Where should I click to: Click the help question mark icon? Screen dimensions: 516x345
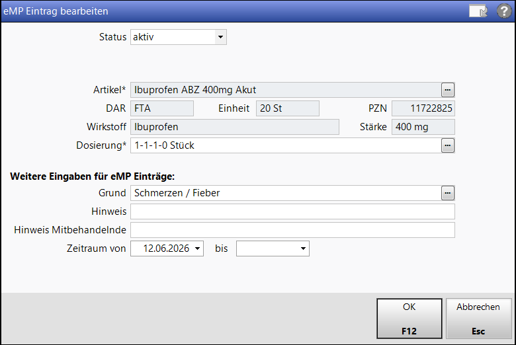tap(503, 11)
